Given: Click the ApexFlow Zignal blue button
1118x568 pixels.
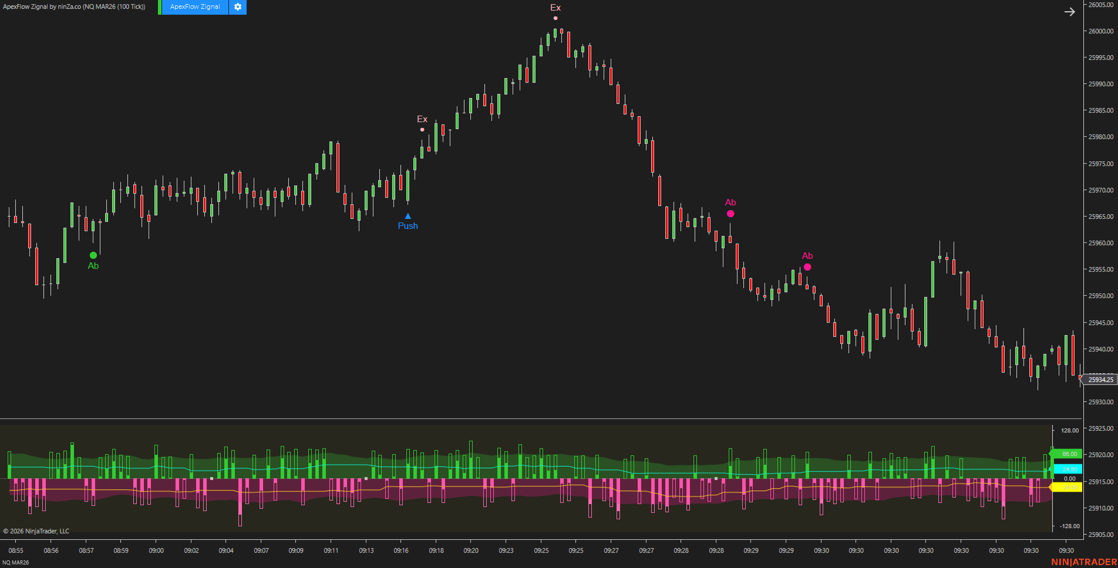Looking at the screenshot, I should 195,7.
